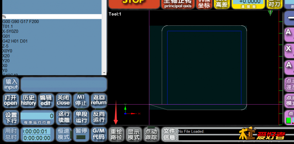Viewport: 294px width, 144px height.
Task: Click the G-code list scrollbar down arrow
Action: 104,73
